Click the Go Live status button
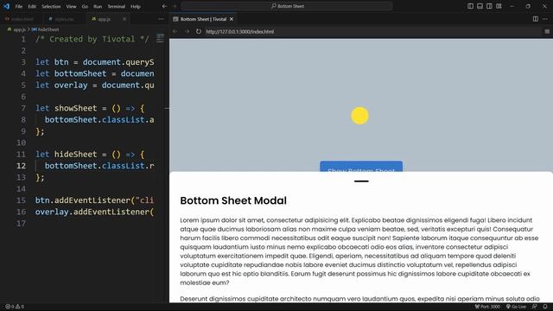 point(517,307)
